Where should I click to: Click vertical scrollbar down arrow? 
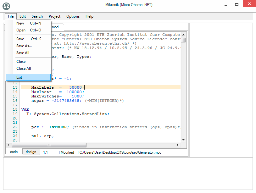[x=183, y=140]
